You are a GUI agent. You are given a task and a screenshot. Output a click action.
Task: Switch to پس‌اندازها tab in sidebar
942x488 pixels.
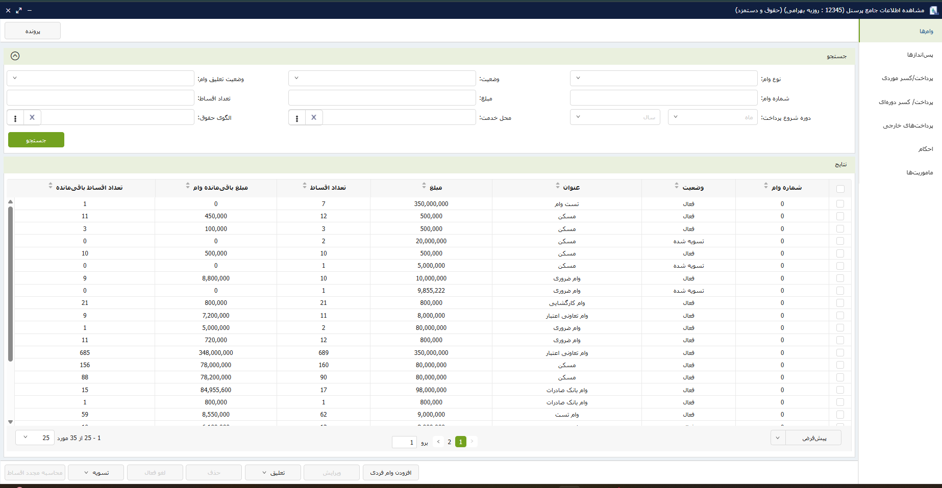tap(920, 55)
